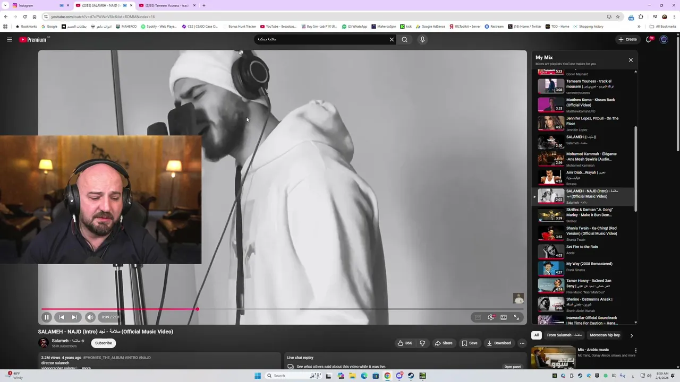The width and height of the screenshot is (680, 382).
Task: Select the 'From Salameh' filter chip
Action: (564, 335)
